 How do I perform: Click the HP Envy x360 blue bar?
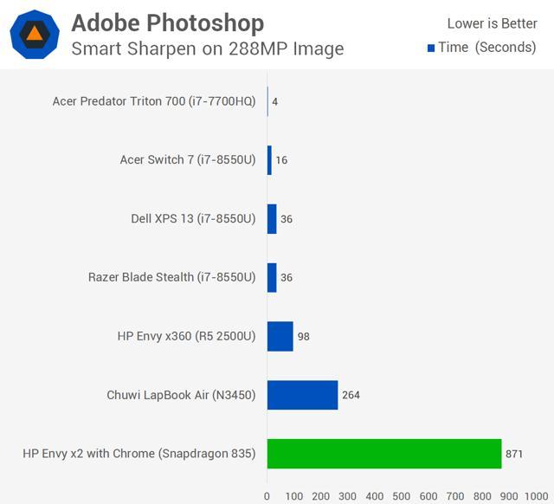coord(280,336)
